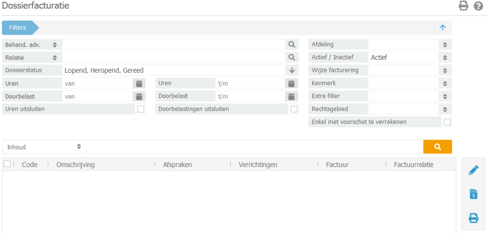488x235 pixels.
Task: Check Doorbelastingen uitsluiten checkbox
Action: (x=294, y=109)
